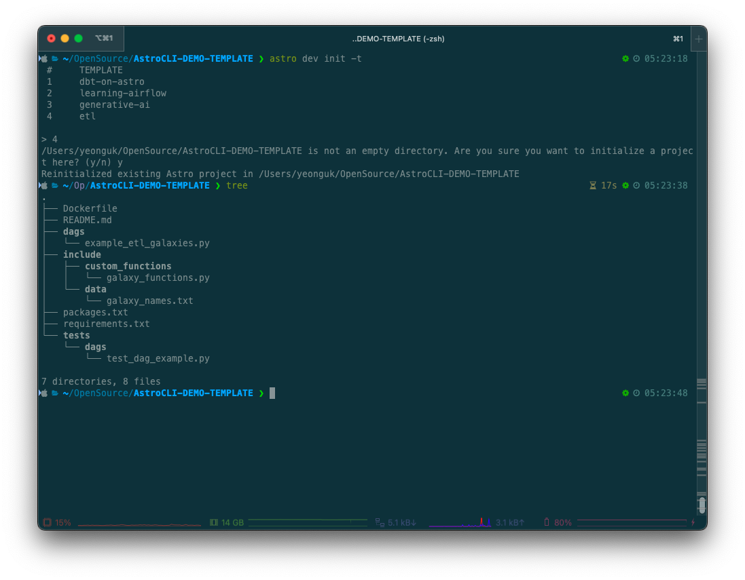Click clock icon beside the 05:23:38 timestamp

636,186
